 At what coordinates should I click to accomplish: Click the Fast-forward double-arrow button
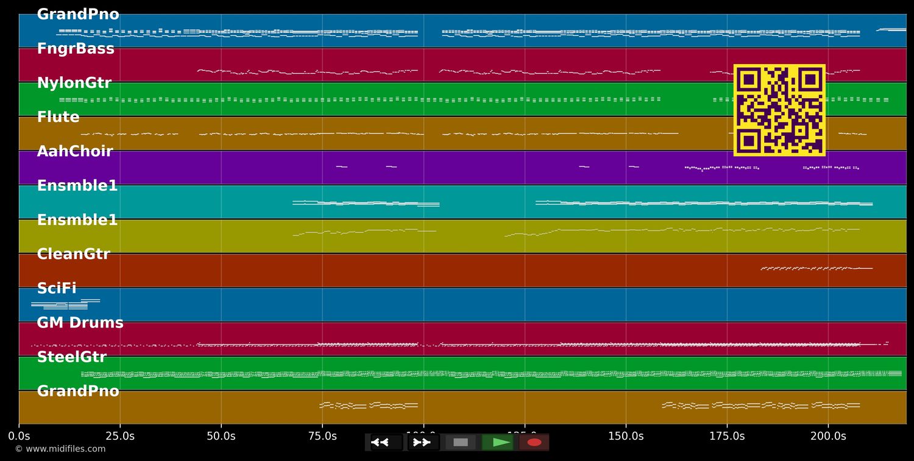[422, 442]
